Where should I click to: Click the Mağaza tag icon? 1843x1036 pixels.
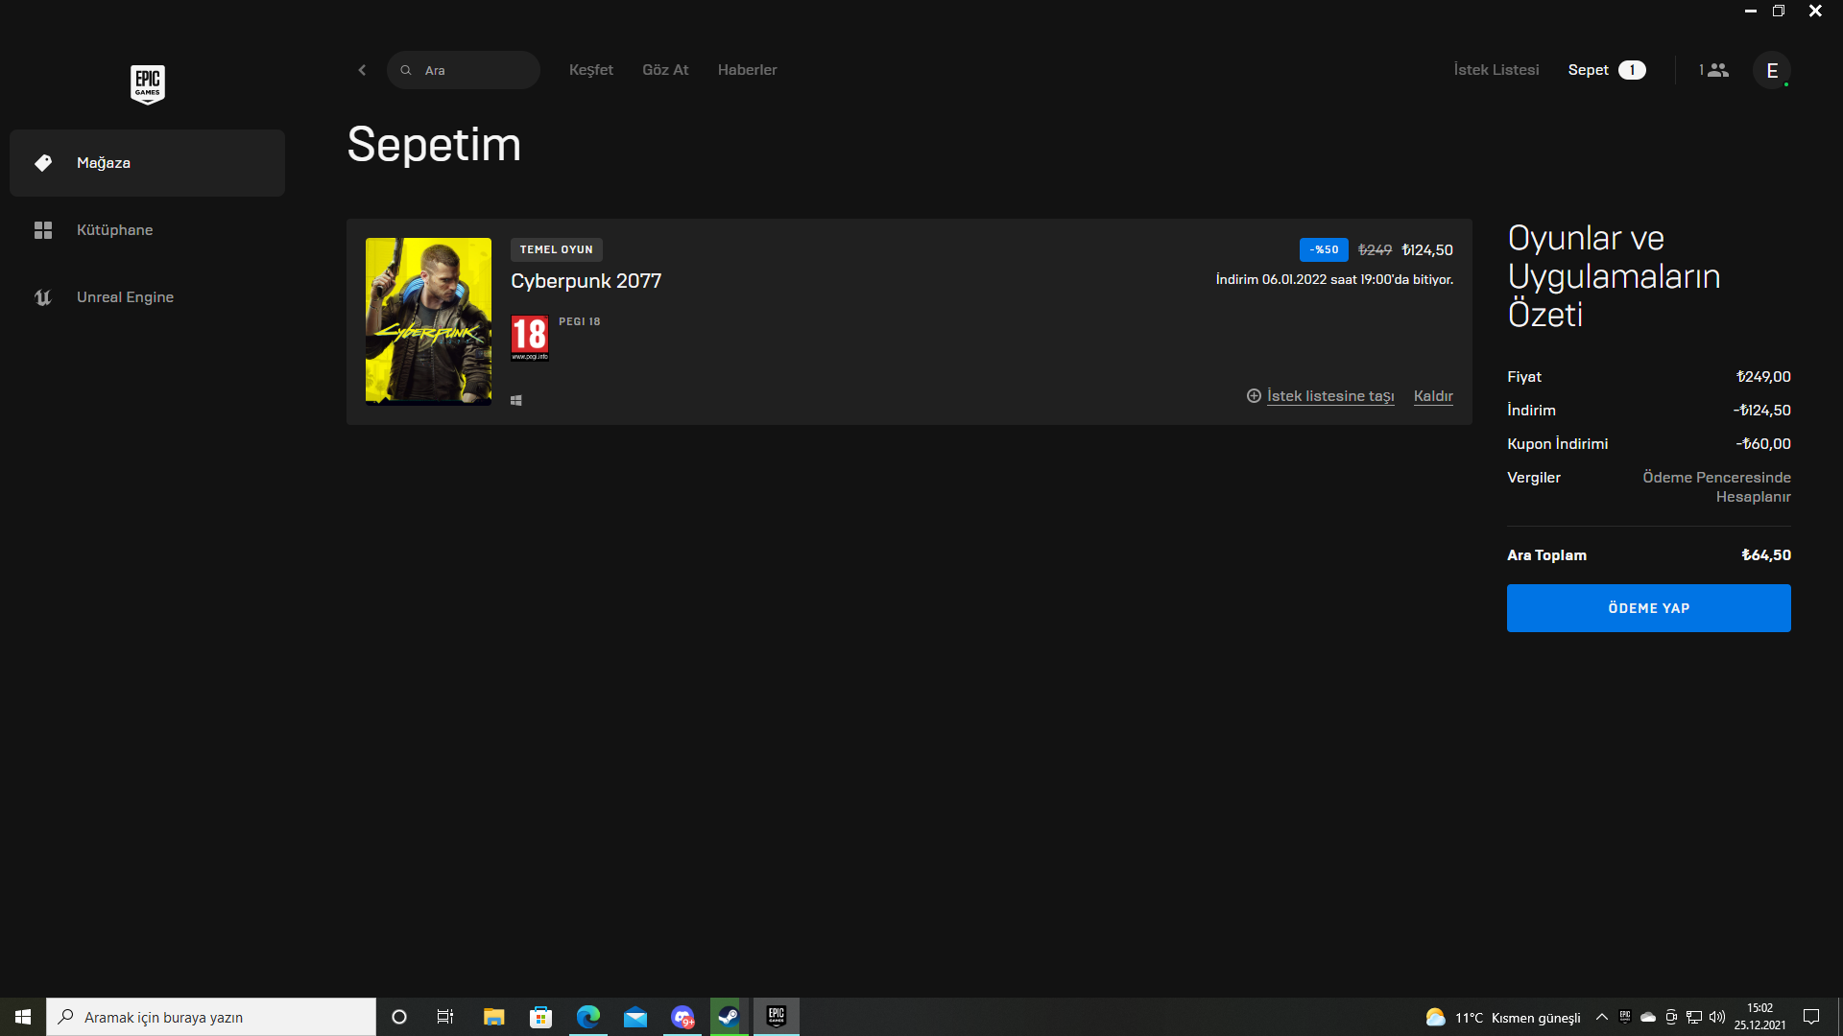coord(43,163)
